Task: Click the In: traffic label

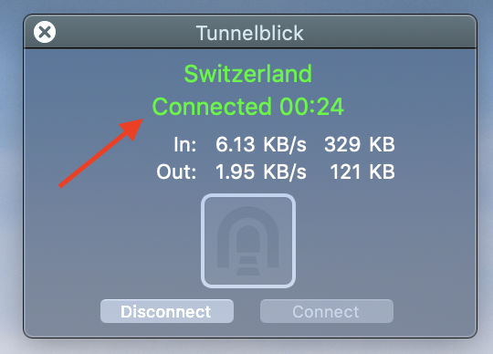Action: coord(185,144)
